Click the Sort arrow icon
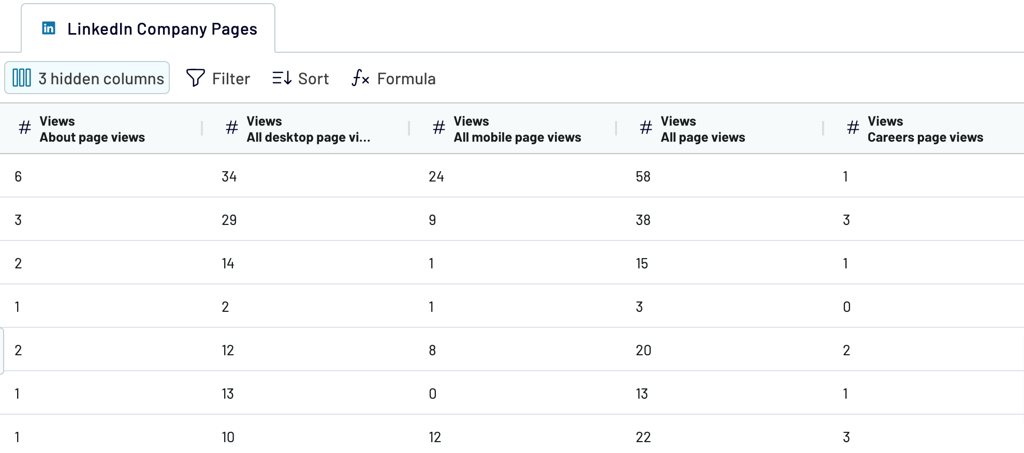 [x=282, y=78]
